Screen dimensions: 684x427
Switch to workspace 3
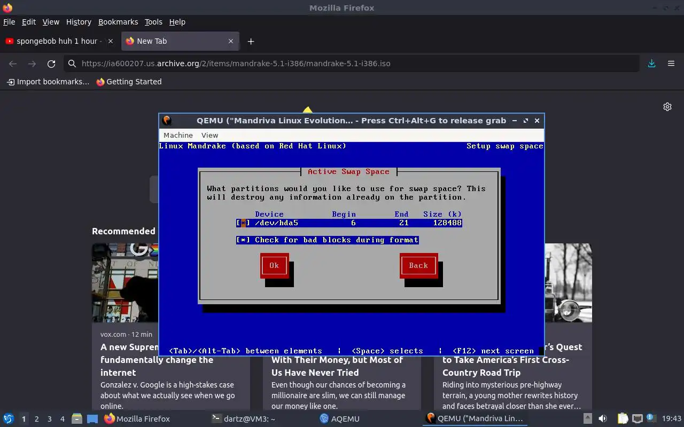49,419
